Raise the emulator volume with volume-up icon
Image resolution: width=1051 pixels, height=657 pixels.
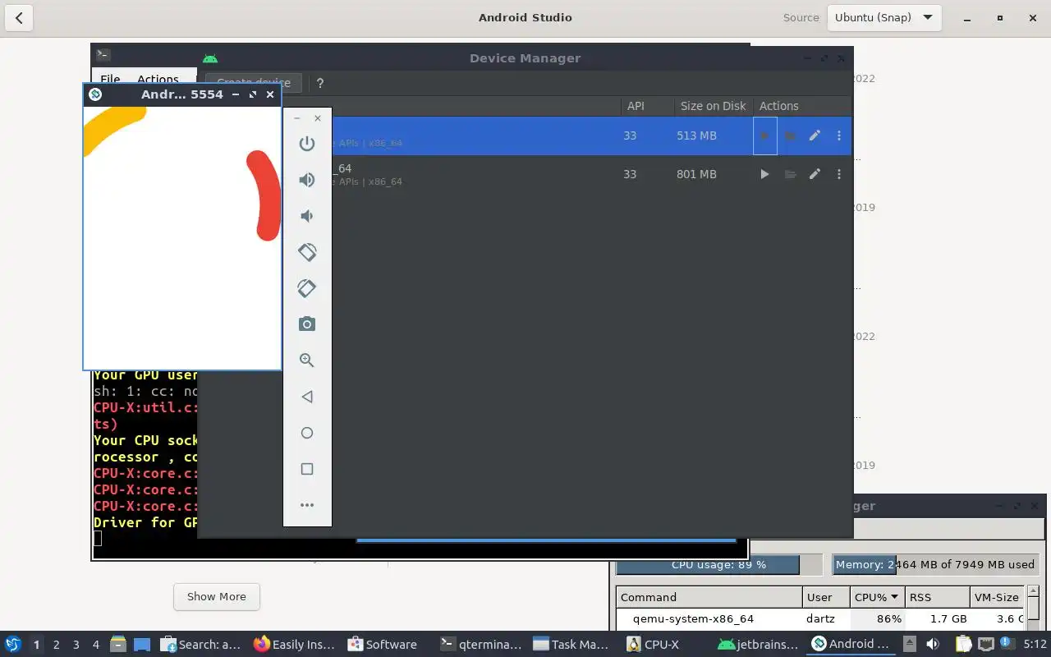coord(307,180)
